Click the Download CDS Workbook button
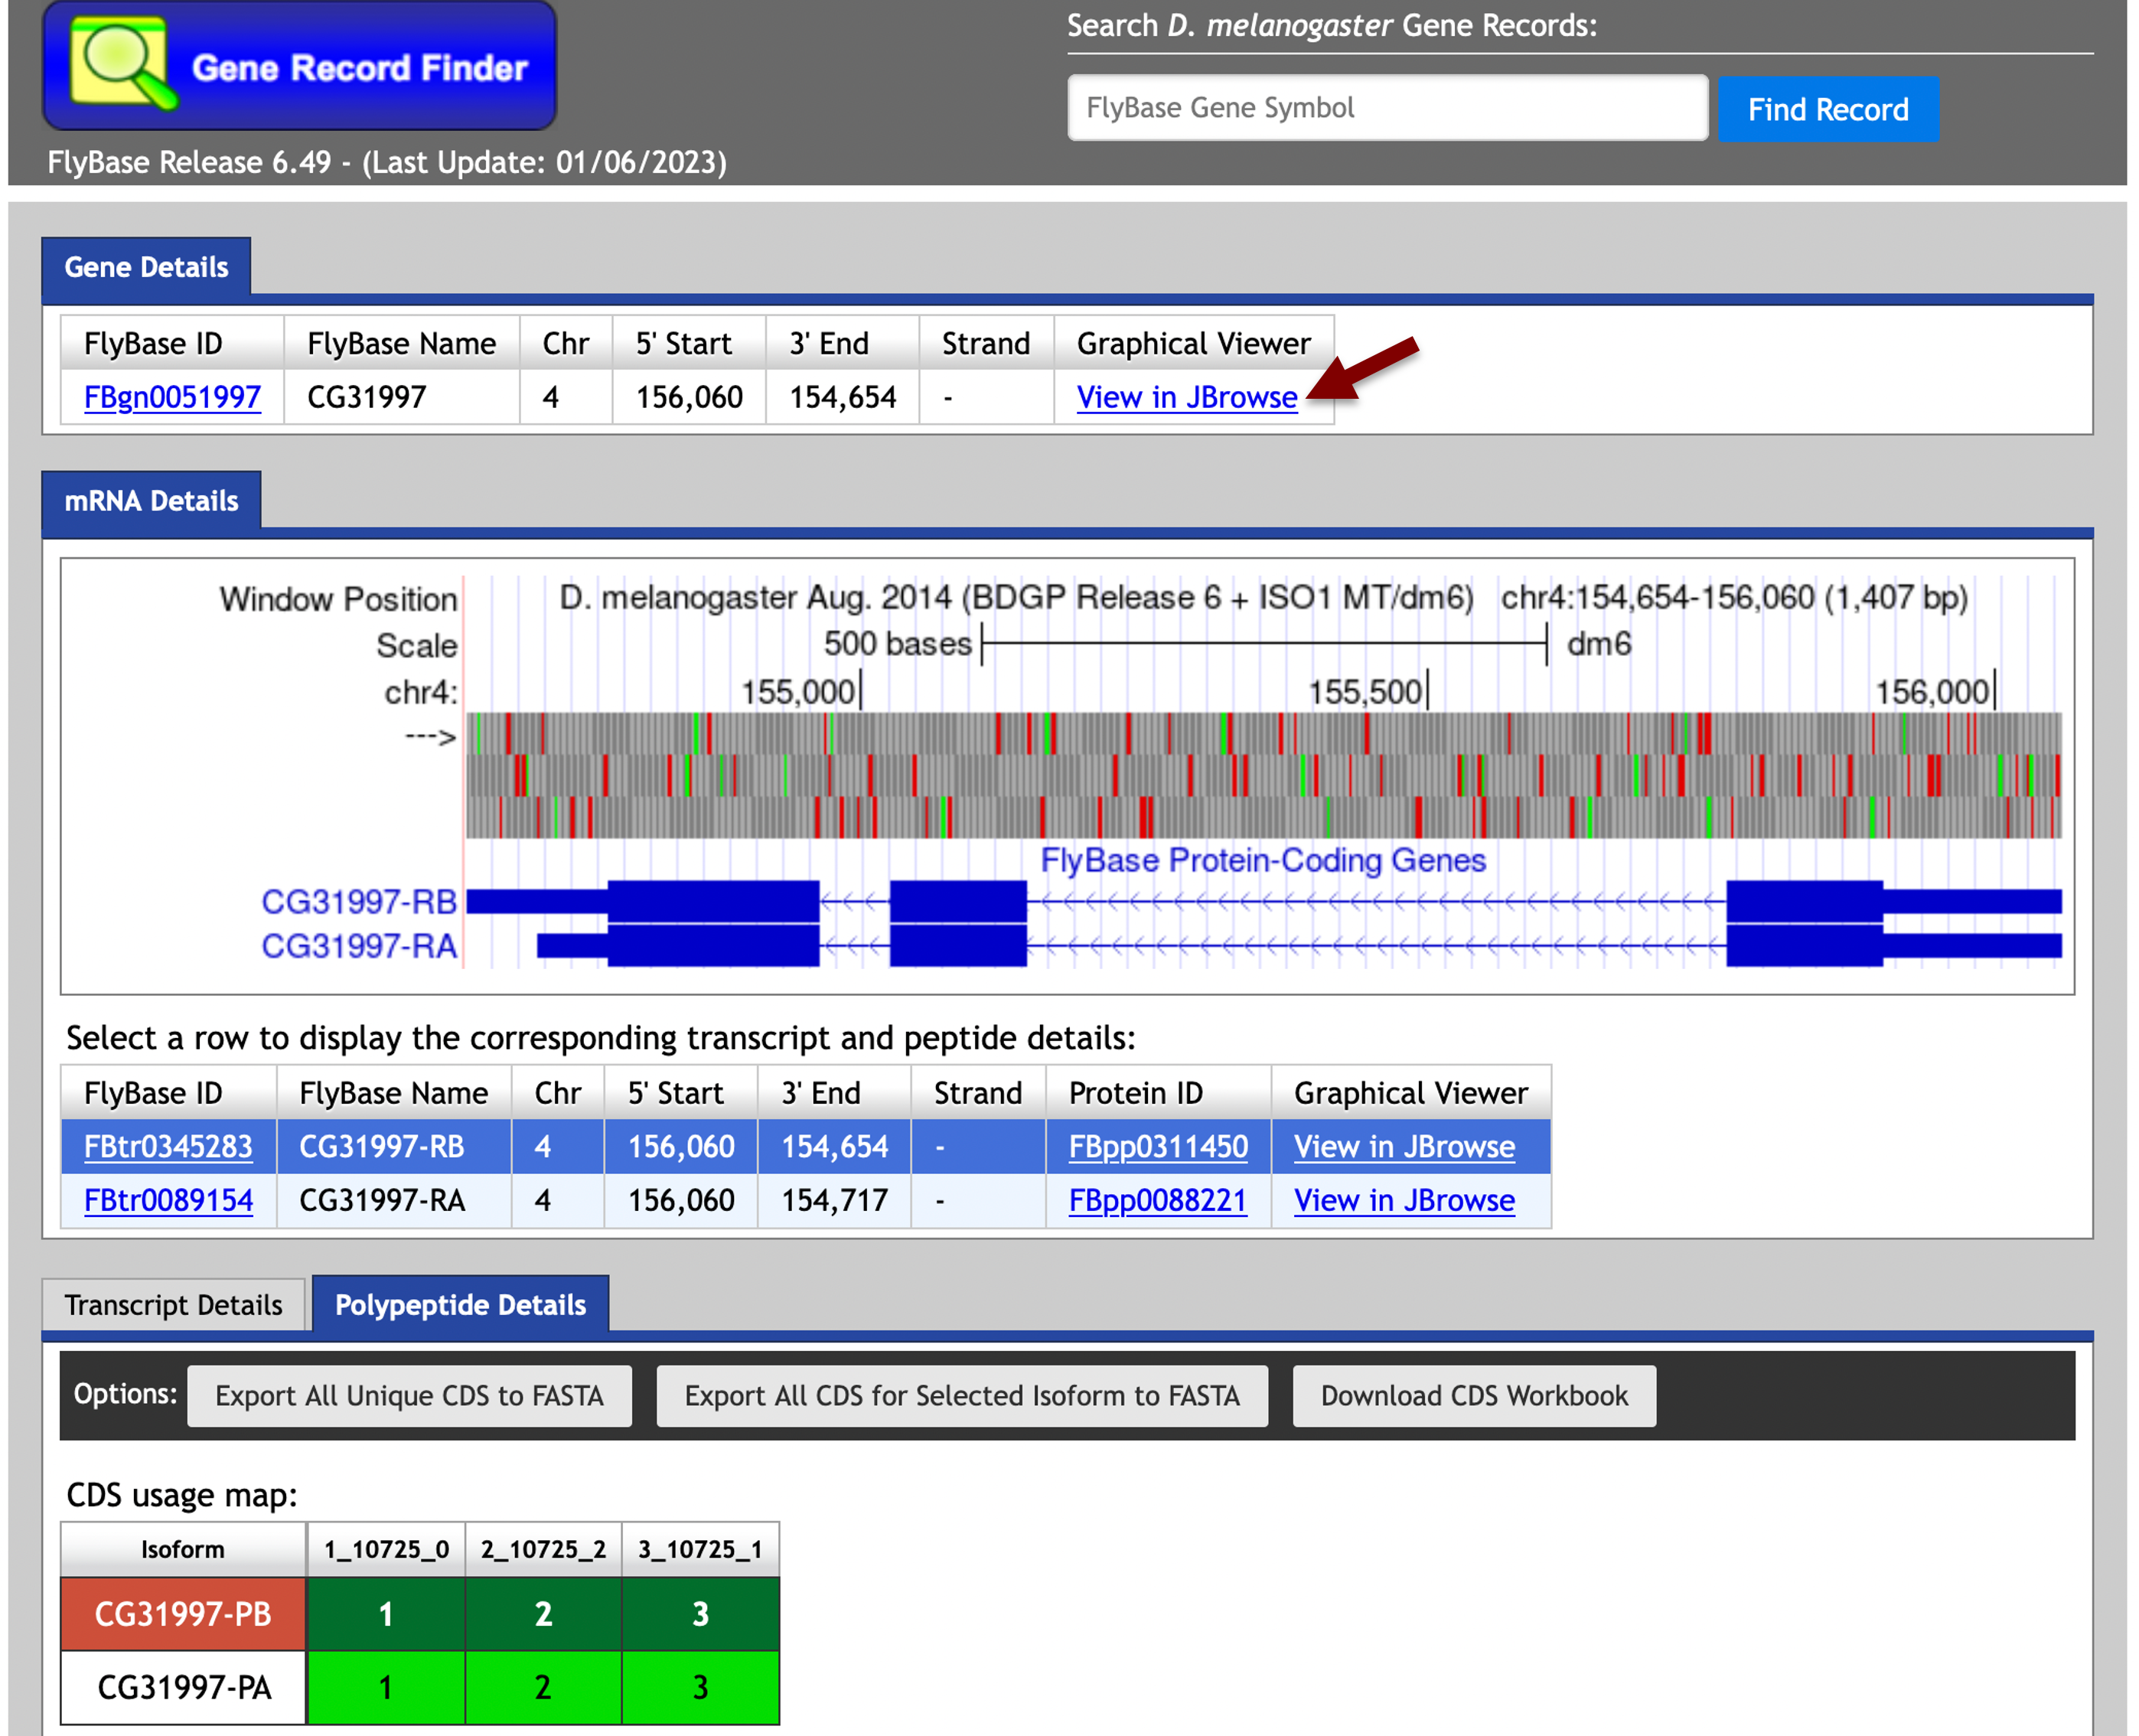The image size is (2139, 1736). pos(1474,1396)
